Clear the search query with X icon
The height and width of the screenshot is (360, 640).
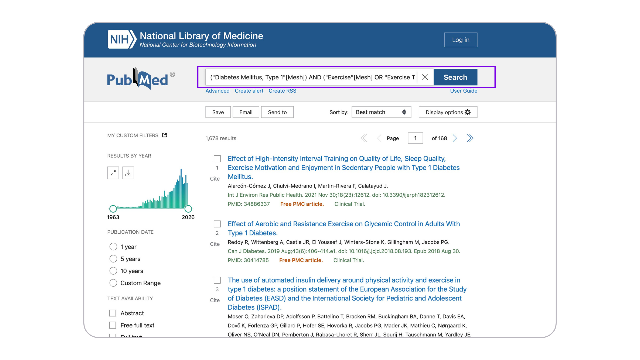pyautogui.click(x=425, y=77)
